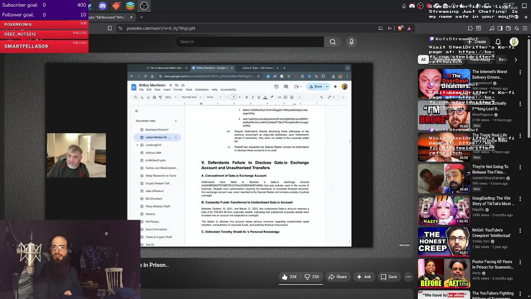This screenshot has width=531, height=299.
Task: Open The Internet's Worst Delivery Drivers thumbnail
Action: coord(444,83)
